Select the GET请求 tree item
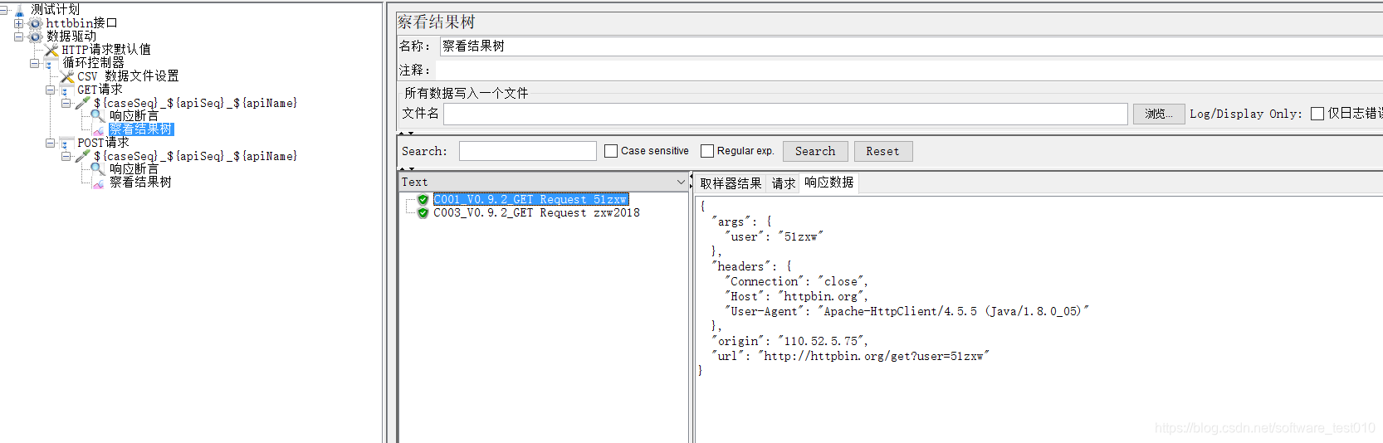This screenshot has width=1383, height=443. click(x=100, y=90)
